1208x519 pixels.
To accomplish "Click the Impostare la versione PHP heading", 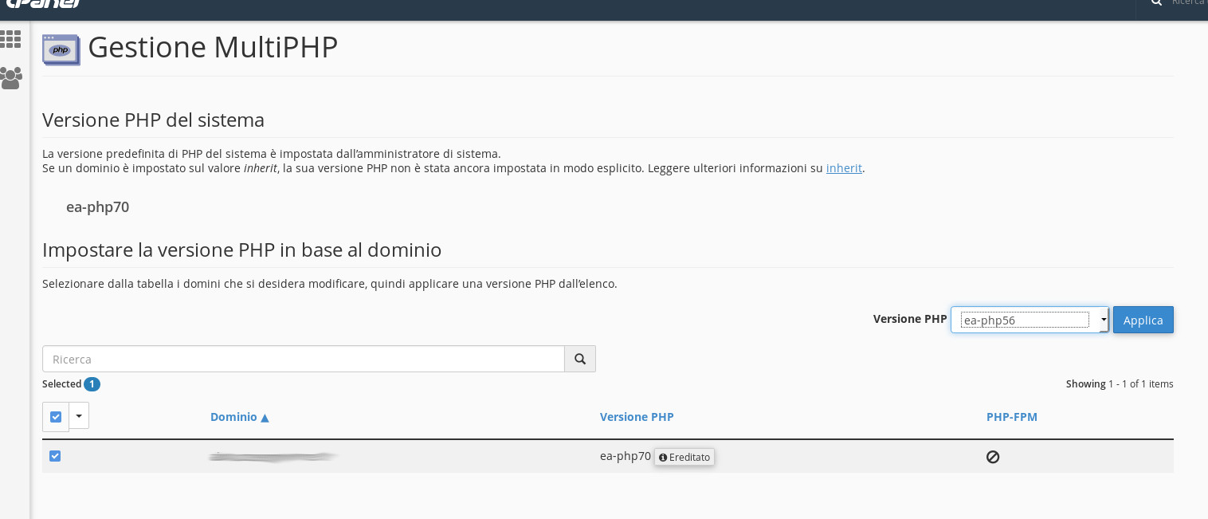I will (241, 250).
